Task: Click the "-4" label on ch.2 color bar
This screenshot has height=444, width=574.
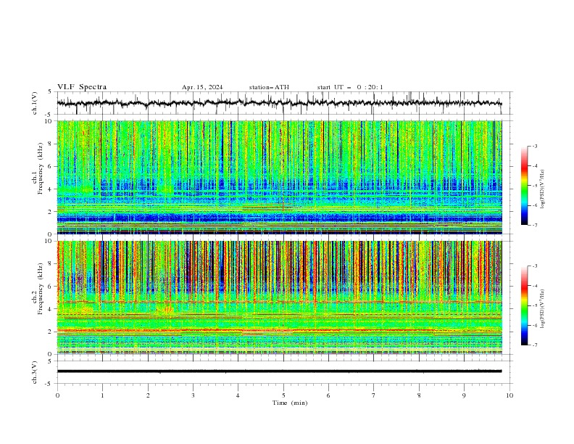Action: coord(534,286)
